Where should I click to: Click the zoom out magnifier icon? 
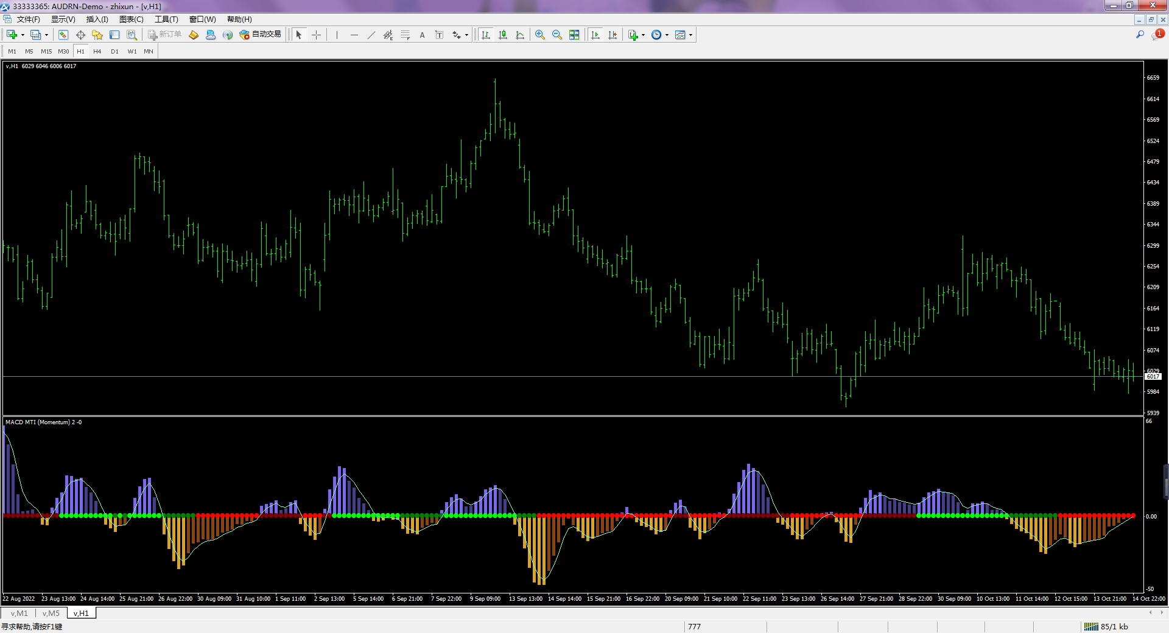(x=557, y=35)
